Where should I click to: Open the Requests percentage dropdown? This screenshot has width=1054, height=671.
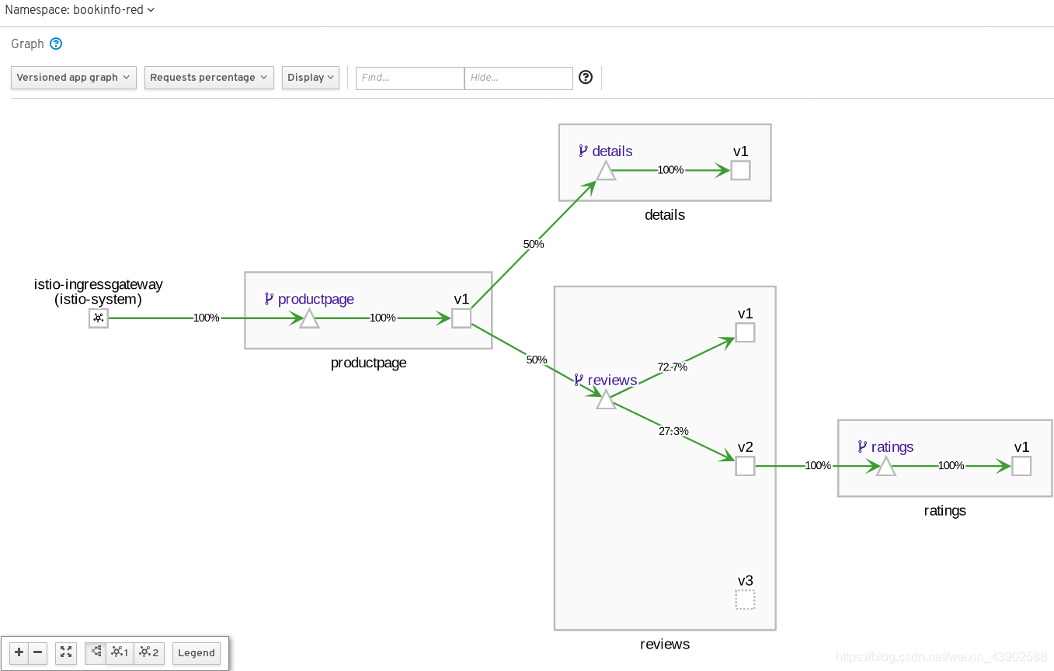pos(209,78)
